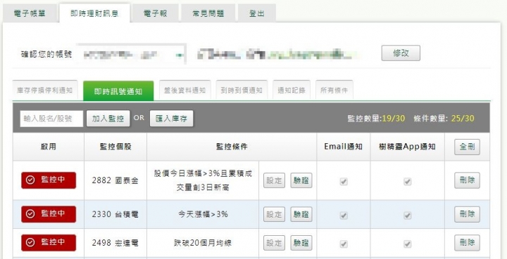Open the 電子帳單 tab

[x=30, y=13]
